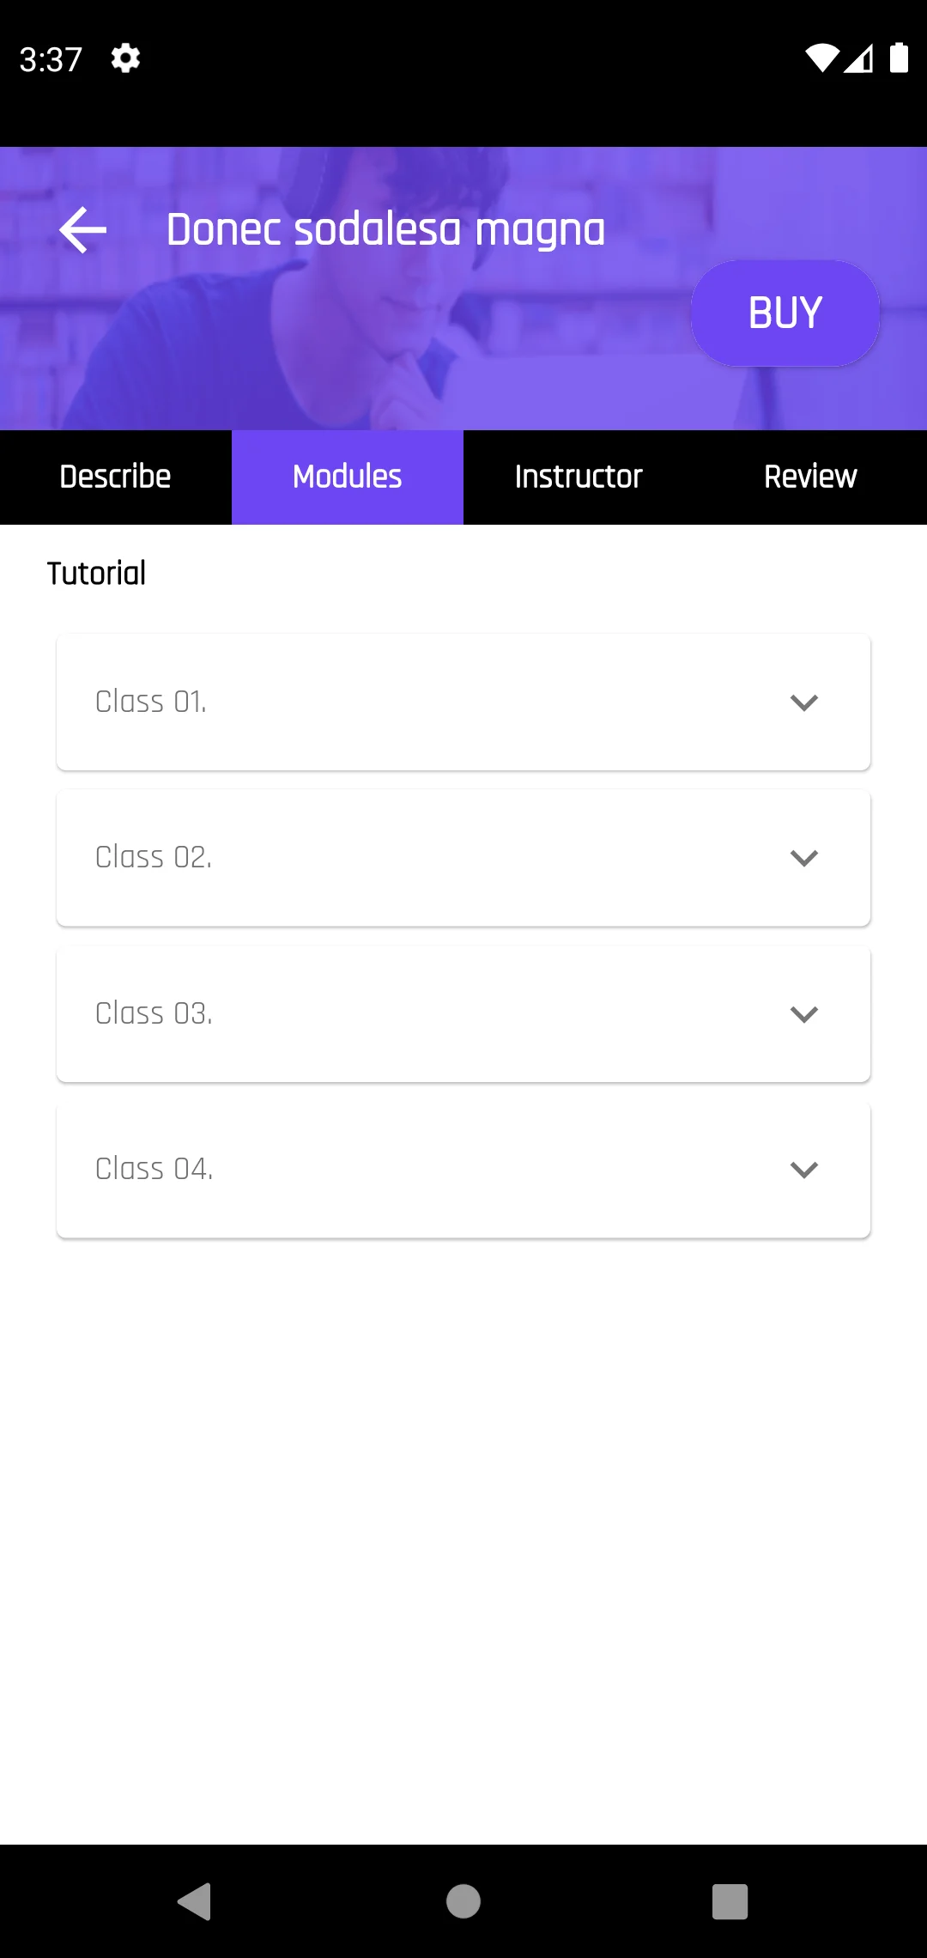Go to the Review tab
This screenshot has height=1958, width=927.
coord(810,477)
